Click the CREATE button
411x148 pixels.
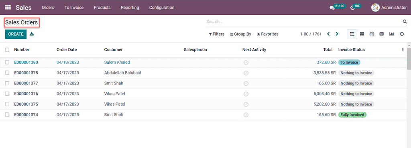pos(16,34)
